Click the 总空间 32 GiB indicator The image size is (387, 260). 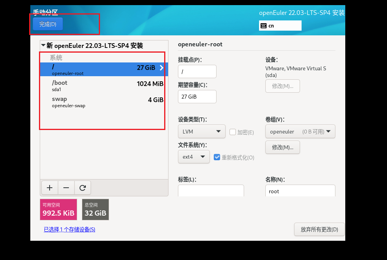[95, 209]
